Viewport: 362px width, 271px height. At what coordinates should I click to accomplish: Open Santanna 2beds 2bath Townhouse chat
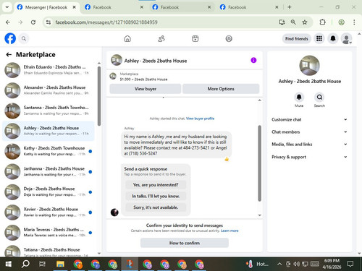click(x=49, y=111)
